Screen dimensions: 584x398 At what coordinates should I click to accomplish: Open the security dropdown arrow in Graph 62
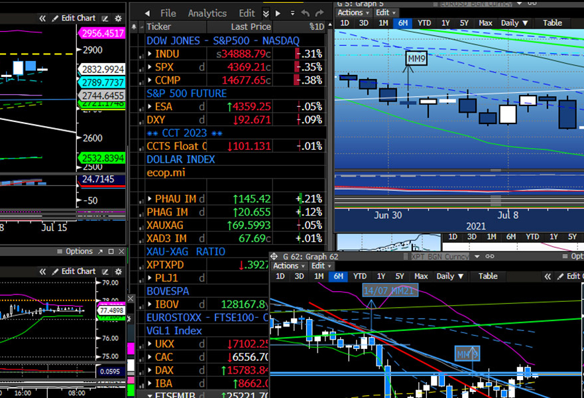(477, 257)
